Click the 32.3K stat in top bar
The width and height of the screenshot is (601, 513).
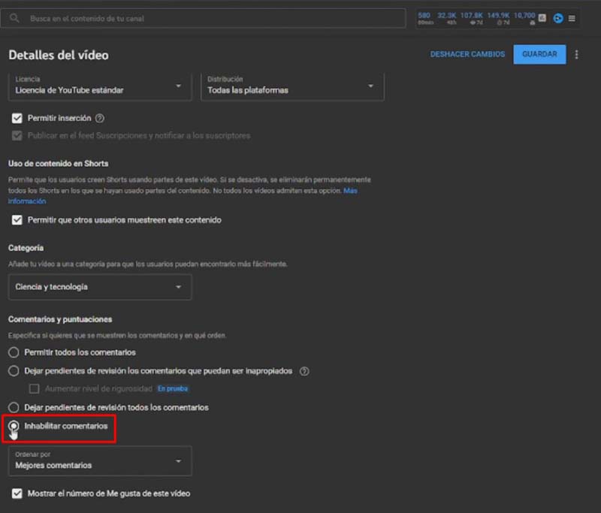(x=447, y=18)
